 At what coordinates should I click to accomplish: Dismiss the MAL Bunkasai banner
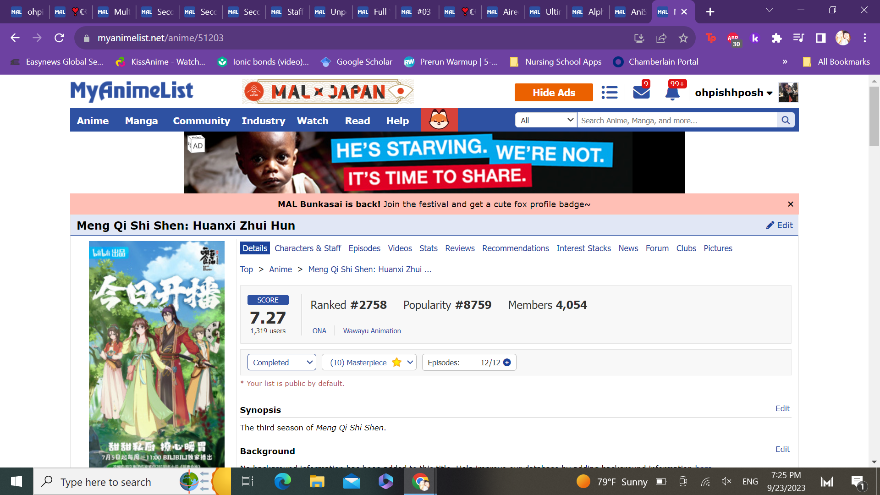pos(790,204)
